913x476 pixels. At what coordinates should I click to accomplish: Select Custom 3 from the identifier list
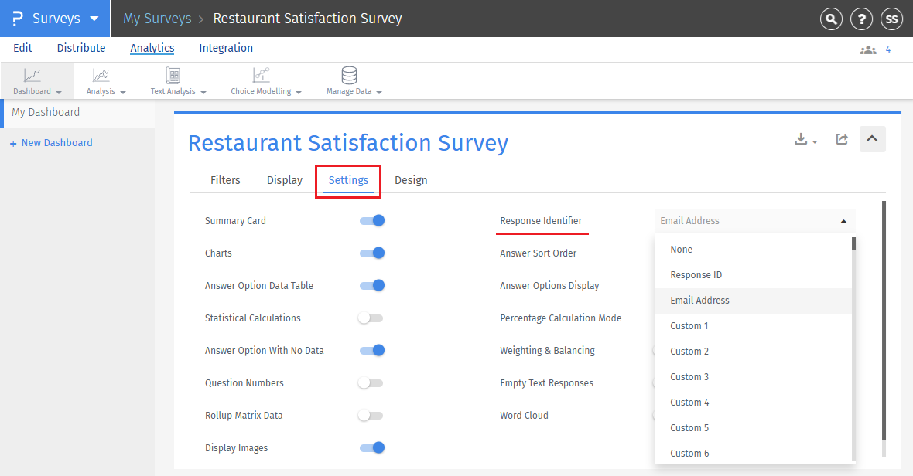689,376
